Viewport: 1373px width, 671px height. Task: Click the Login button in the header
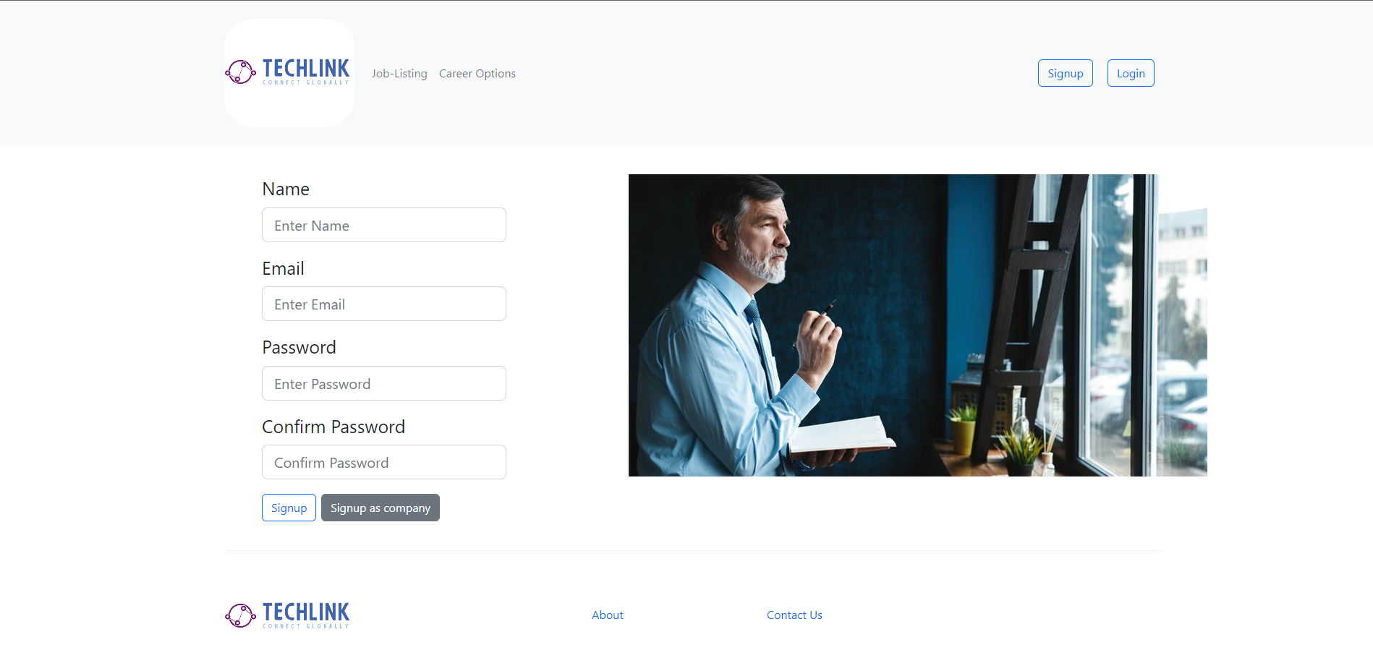point(1131,73)
